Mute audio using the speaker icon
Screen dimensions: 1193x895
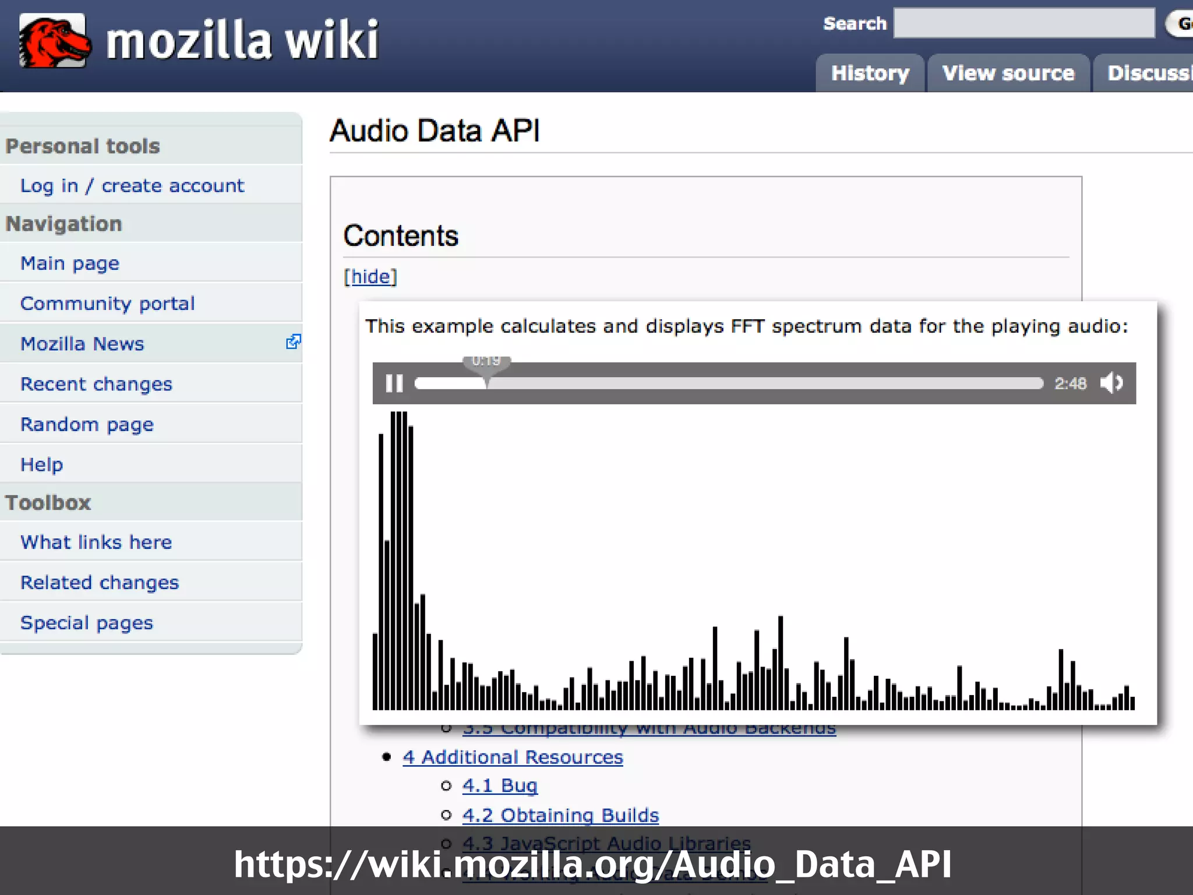tap(1111, 383)
